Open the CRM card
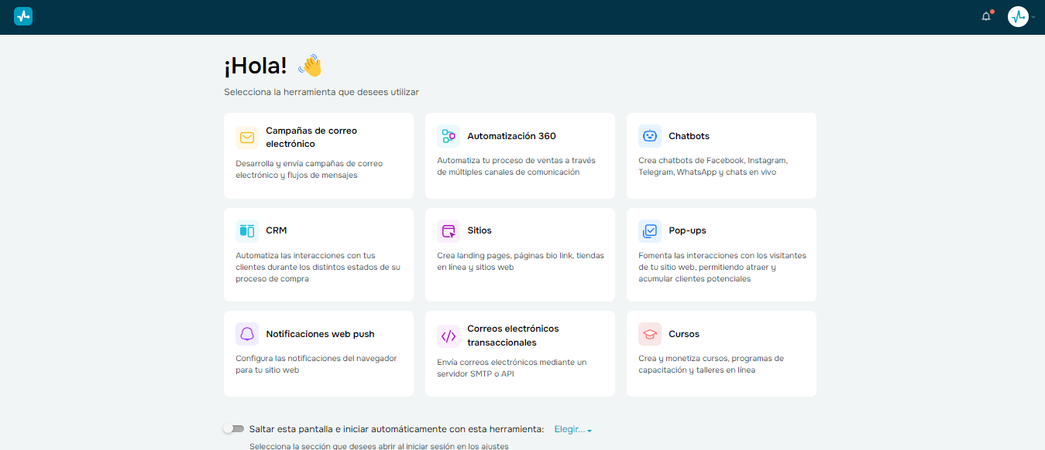The image size is (1045, 450). click(x=318, y=254)
